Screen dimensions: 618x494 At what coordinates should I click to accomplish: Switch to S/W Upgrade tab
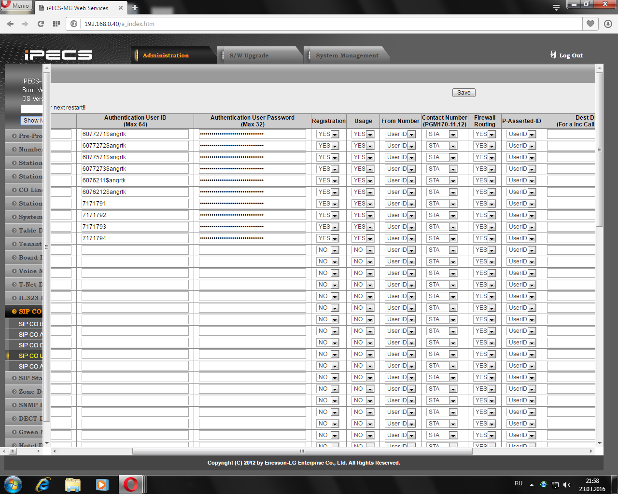pos(249,55)
